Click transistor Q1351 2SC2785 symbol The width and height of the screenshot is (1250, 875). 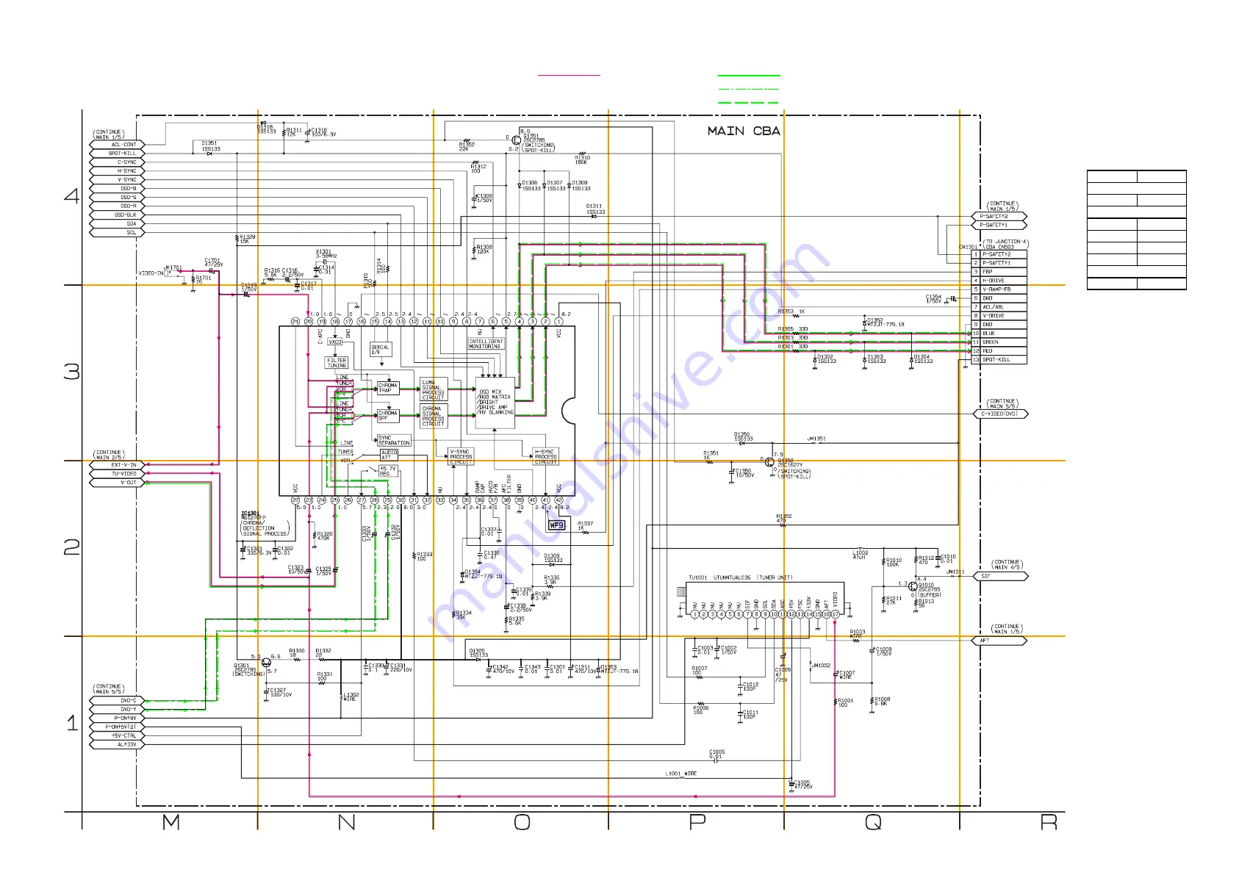tap(517, 140)
